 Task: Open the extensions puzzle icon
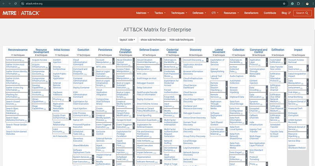click(298, 4)
